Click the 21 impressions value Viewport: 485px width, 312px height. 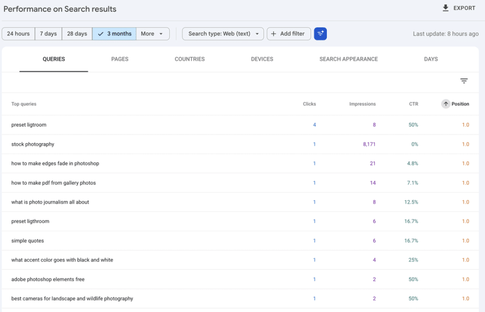click(373, 163)
